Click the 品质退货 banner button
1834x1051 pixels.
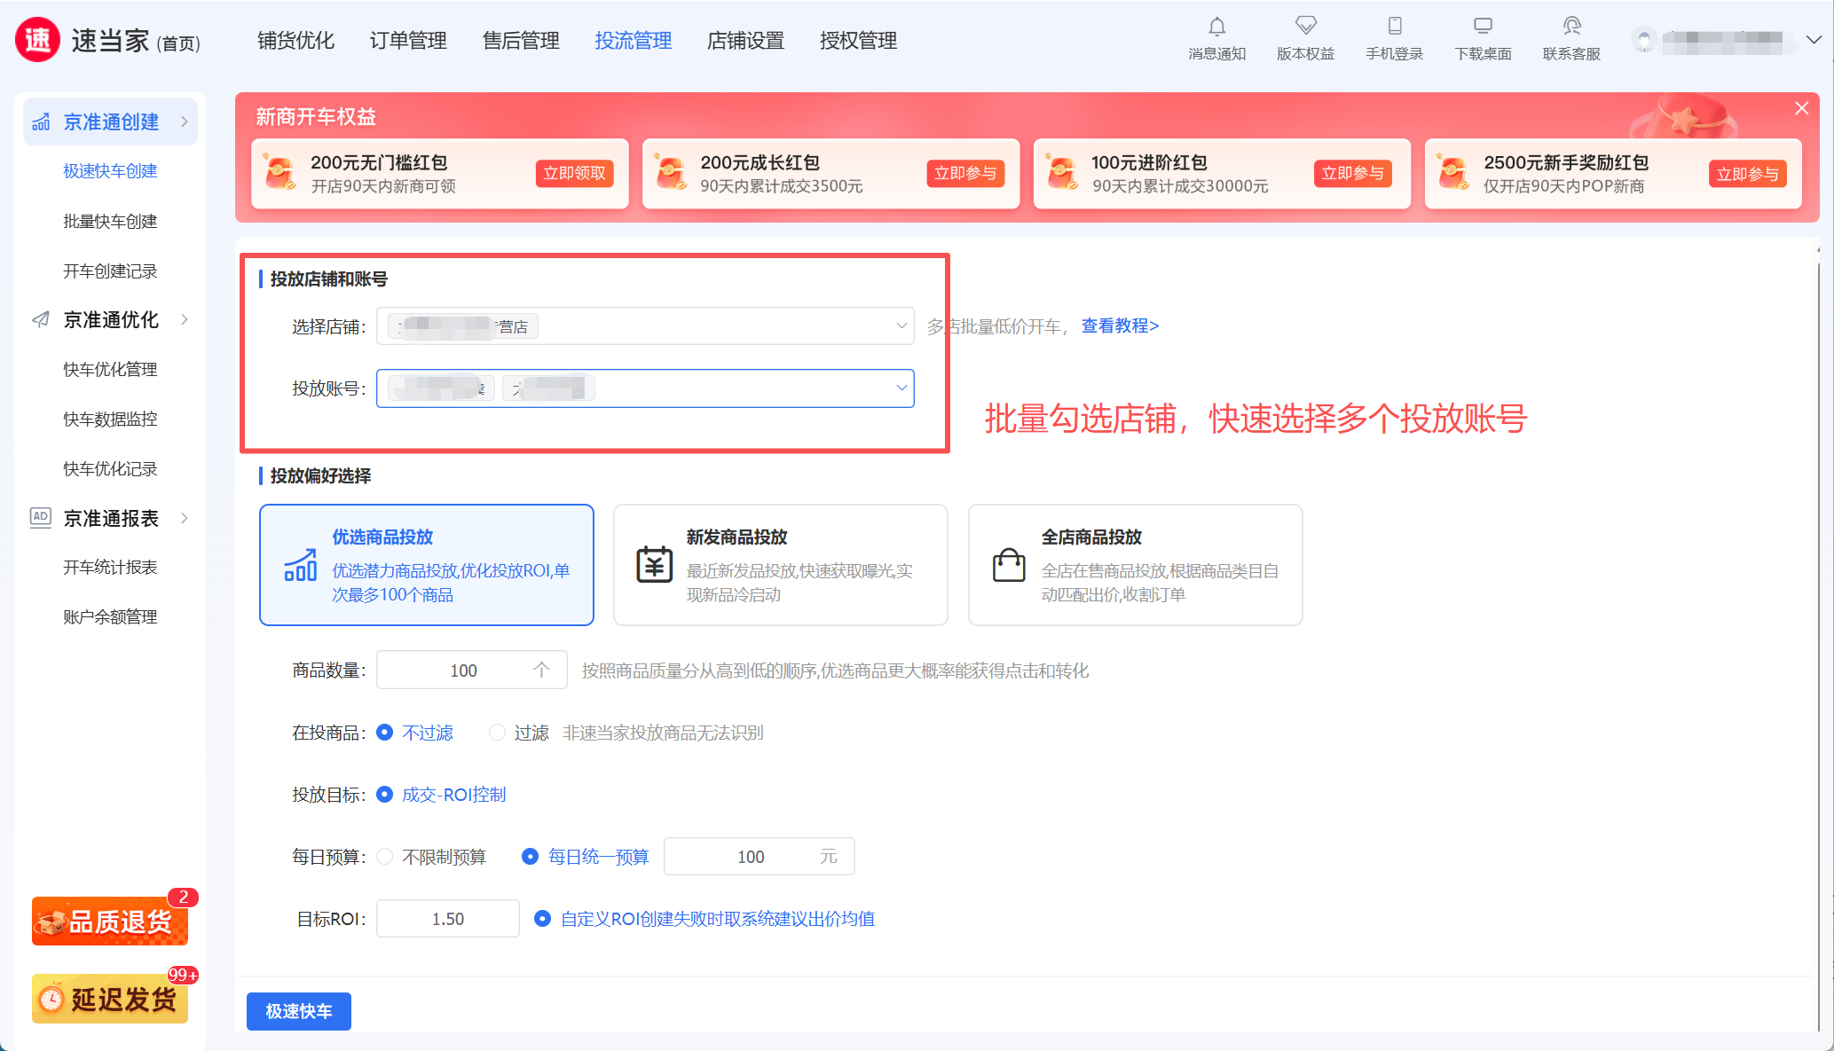(x=110, y=922)
